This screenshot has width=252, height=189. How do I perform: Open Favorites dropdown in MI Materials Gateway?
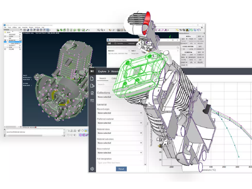(120, 43)
